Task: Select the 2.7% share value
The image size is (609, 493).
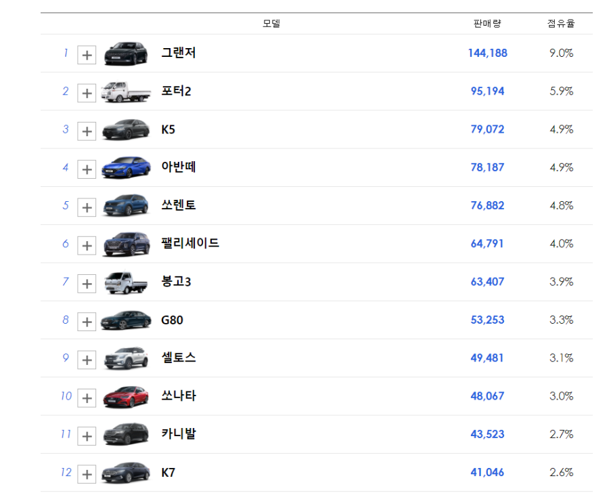Action: (x=561, y=434)
